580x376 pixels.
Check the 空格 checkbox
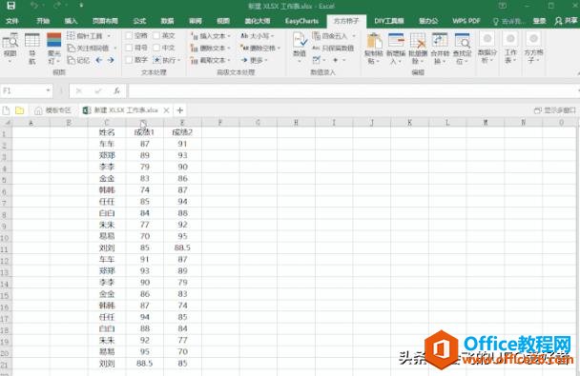(129, 36)
